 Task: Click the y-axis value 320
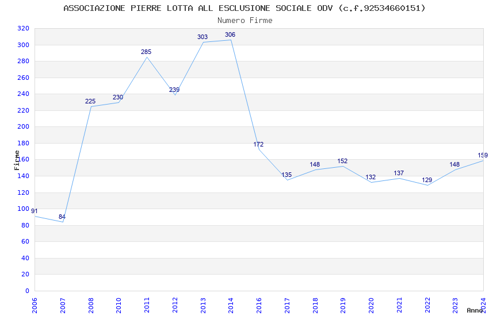click(x=24, y=28)
